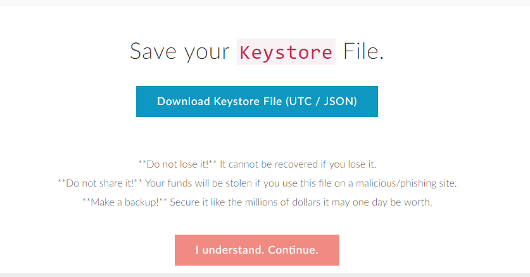Screen dimensions: 530x277
Task: Click the "malicious/phishing site" phrase
Action: pyautogui.click(x=404, y=183)
